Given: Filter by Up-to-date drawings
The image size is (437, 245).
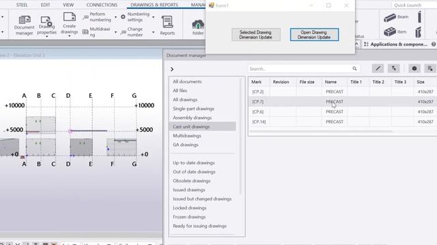Looking at the screenshot, I should [x=194, y=163].
